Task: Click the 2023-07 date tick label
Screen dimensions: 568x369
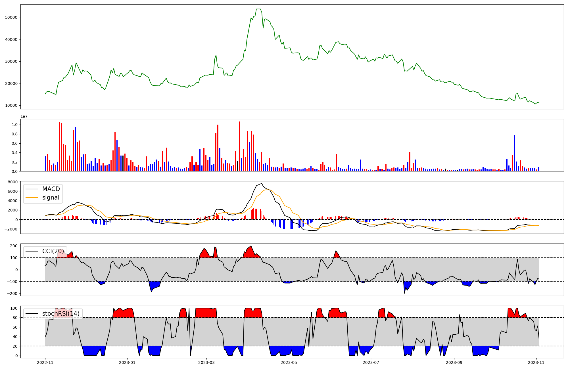Action: (371, 362)
